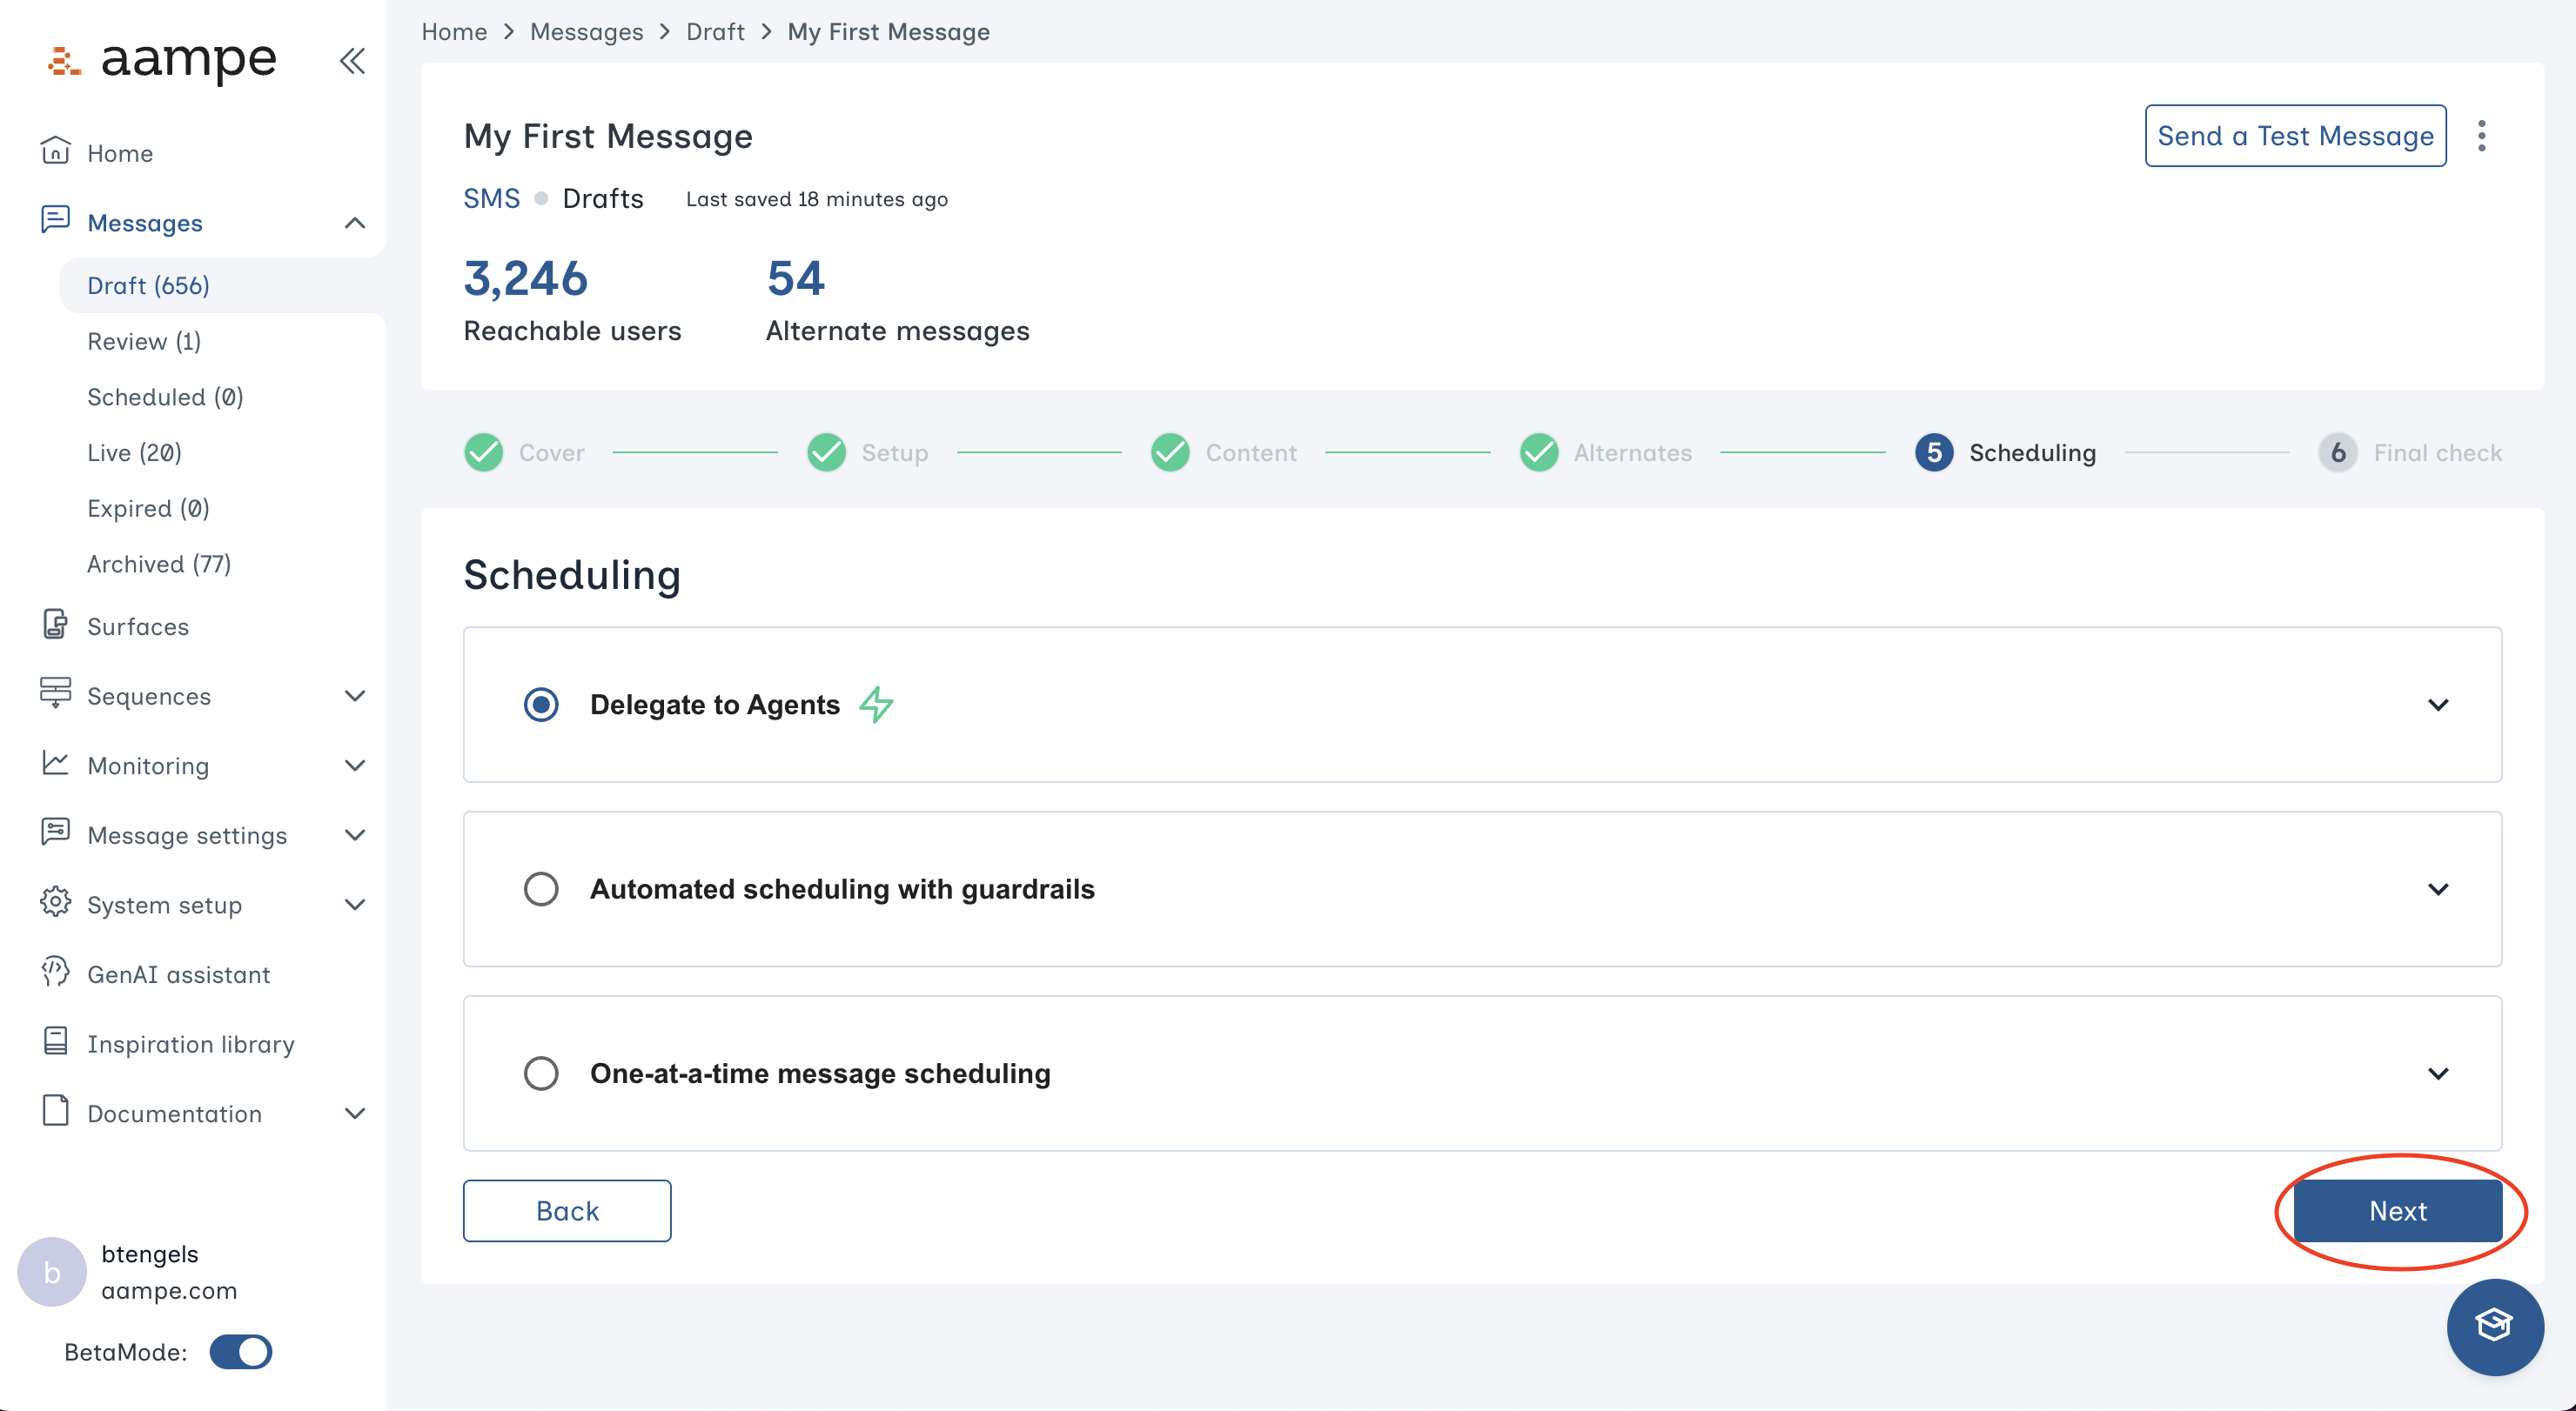Image resolution: width=2576 pixels, height=1411 pixels.
Task: Open the Live (20) messages list
Action: tap(134, 452)
